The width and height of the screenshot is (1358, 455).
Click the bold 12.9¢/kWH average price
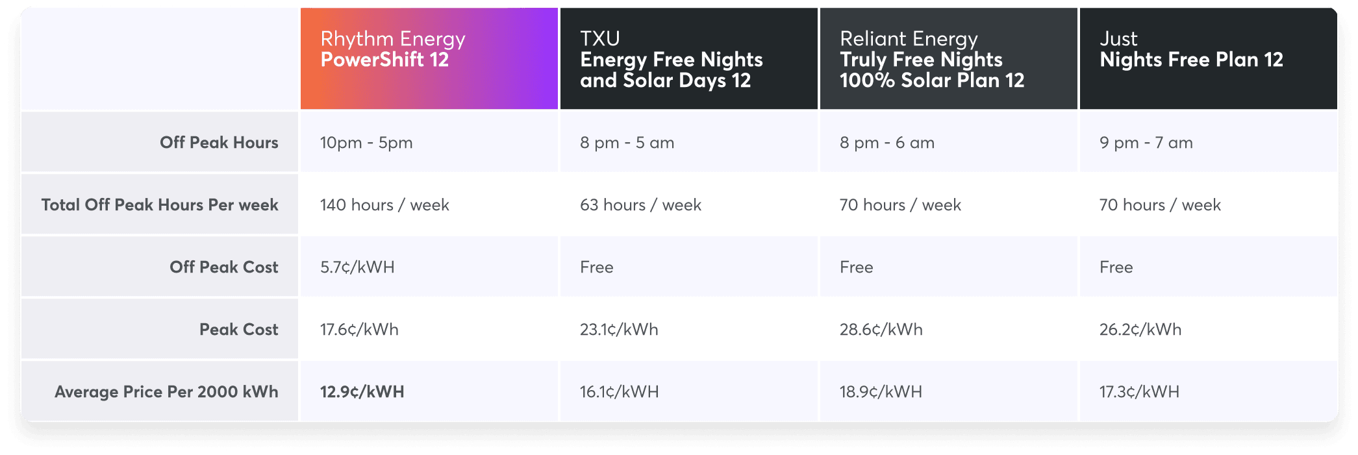[x=362, y=392]
